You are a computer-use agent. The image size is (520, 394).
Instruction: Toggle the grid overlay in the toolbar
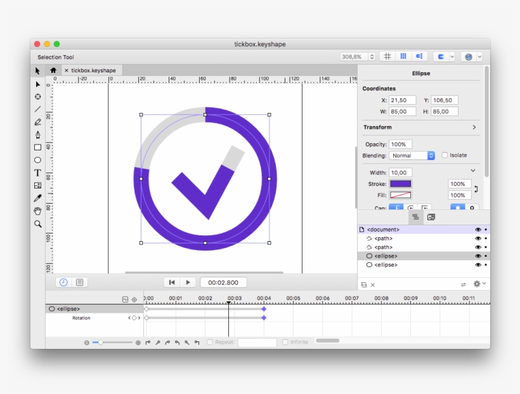(387, 56)
